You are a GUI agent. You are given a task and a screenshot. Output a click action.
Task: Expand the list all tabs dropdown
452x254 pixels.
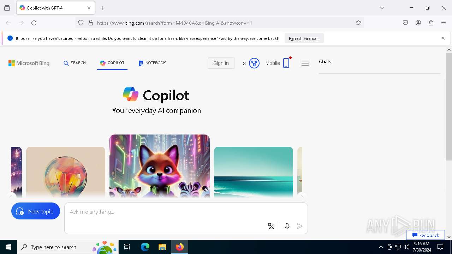click(x=382, y=8)
